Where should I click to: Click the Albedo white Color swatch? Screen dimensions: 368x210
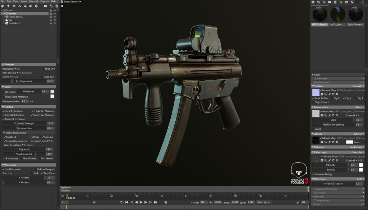click(349, 142)
